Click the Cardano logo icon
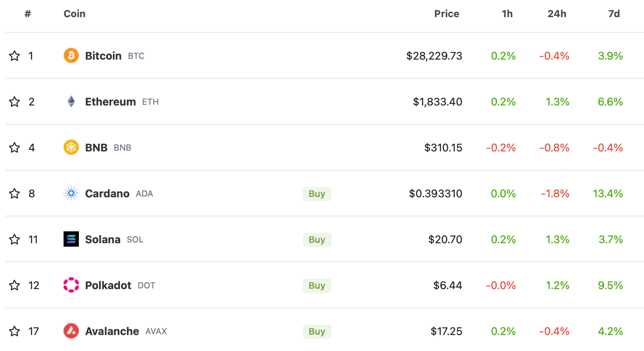Image resolution: width=644 pixels, height=351 pixels. tap(71, 193)
